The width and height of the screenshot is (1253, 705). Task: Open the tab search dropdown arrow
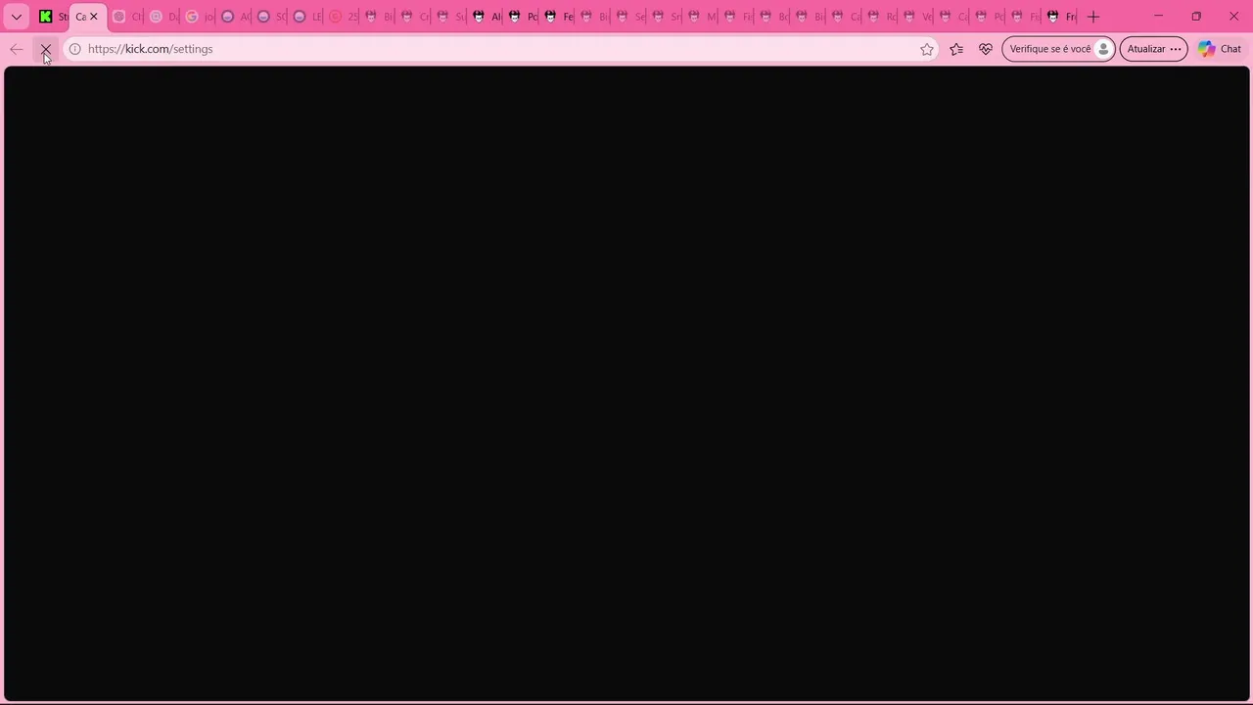click(x=17, y=17)
